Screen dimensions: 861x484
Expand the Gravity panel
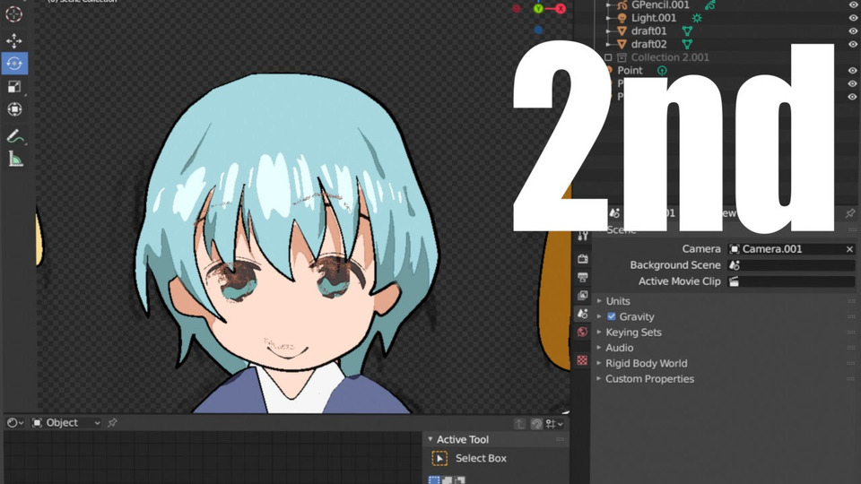click(599, 316)
